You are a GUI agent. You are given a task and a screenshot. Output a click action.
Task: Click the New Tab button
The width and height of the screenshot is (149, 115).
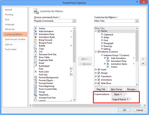point(101,89)
